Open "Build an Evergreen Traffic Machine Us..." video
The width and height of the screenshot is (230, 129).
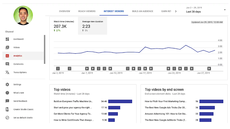tap(73, 101)
